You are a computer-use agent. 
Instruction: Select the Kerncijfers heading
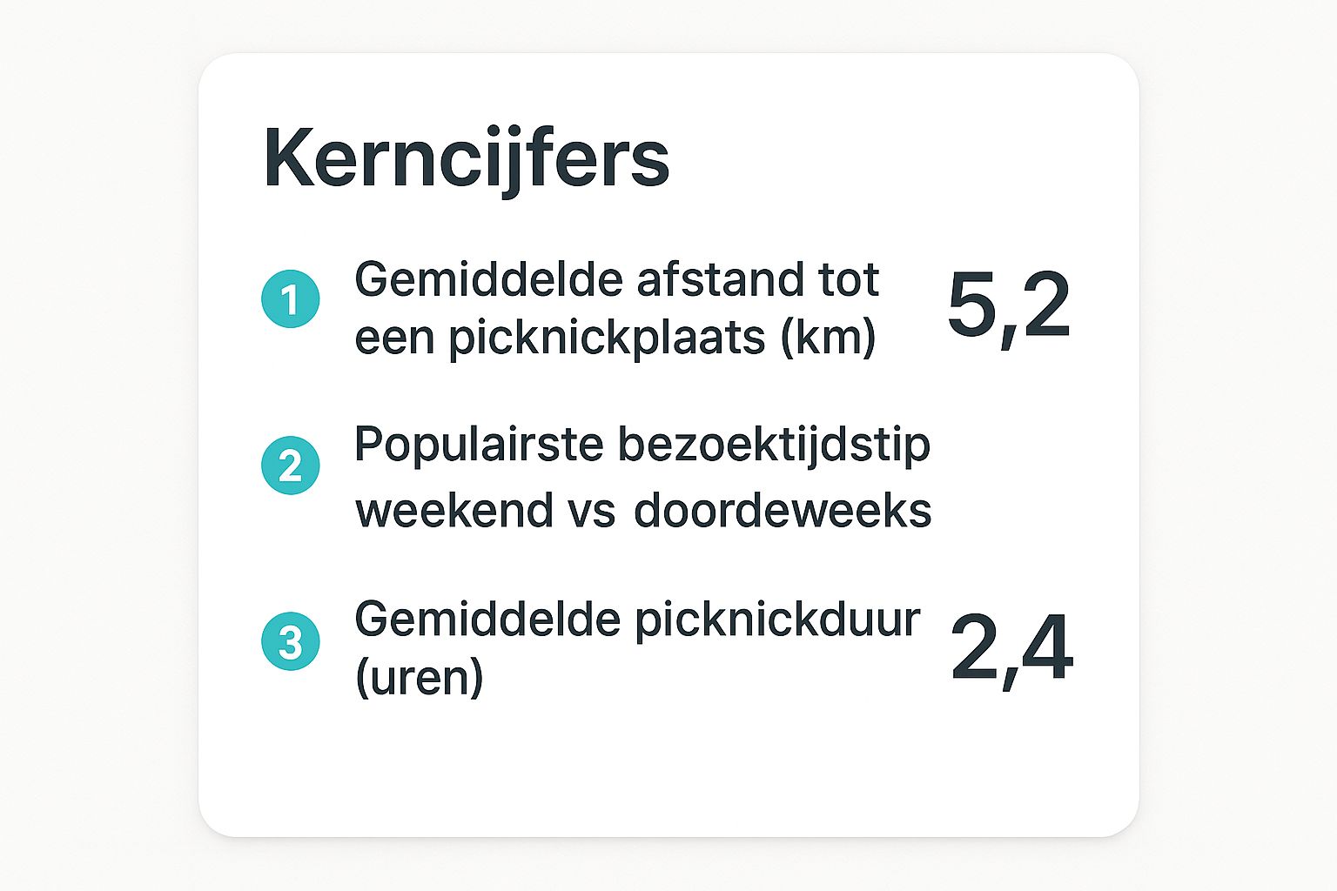tap(467, 162)
